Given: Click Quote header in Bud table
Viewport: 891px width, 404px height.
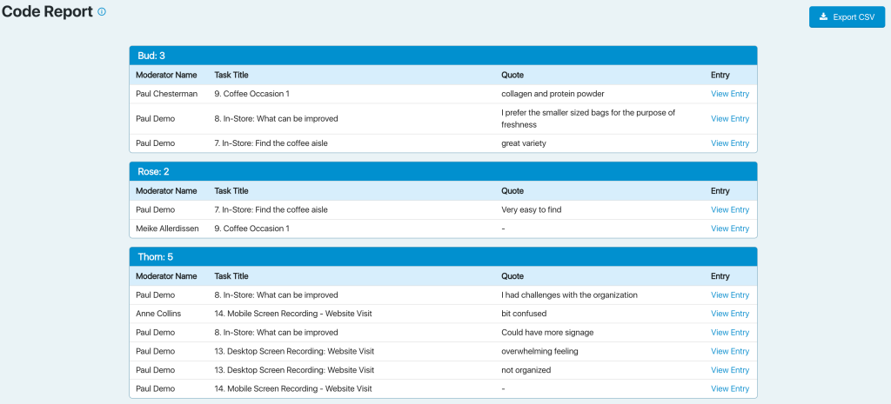Looking at the screenshot, I should pyautogui.click(x=512, y=75).
